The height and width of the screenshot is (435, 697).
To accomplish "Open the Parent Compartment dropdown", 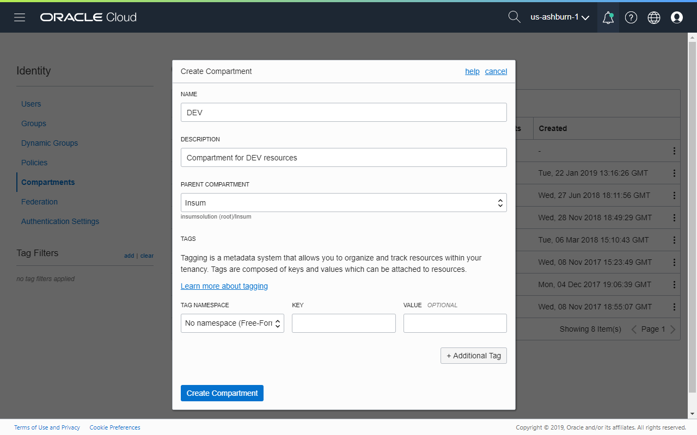I will pos(344,203).
